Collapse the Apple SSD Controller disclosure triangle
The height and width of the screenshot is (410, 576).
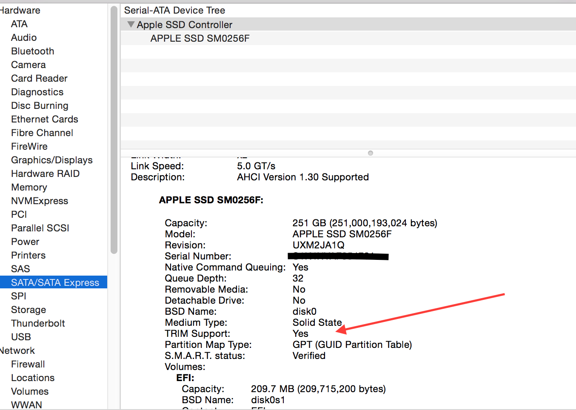[x=131, y=25]
